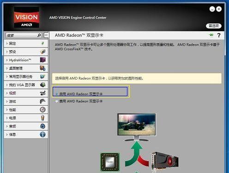Expand the 桌面管理 section chevron
The image size is (229, 173).
7,69
